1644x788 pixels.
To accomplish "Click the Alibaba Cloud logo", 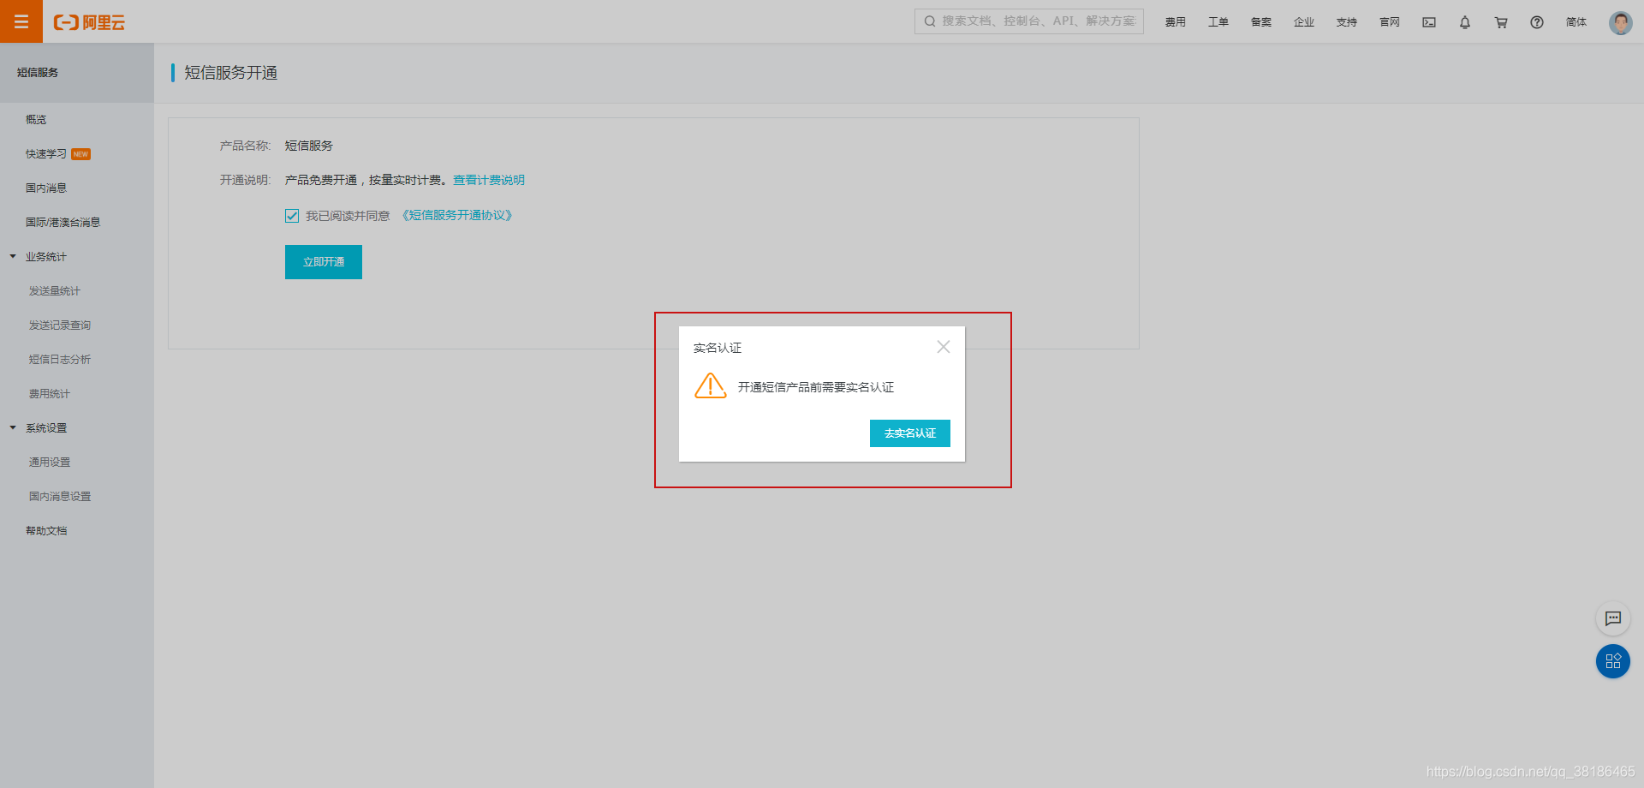I will click(90, 22).
